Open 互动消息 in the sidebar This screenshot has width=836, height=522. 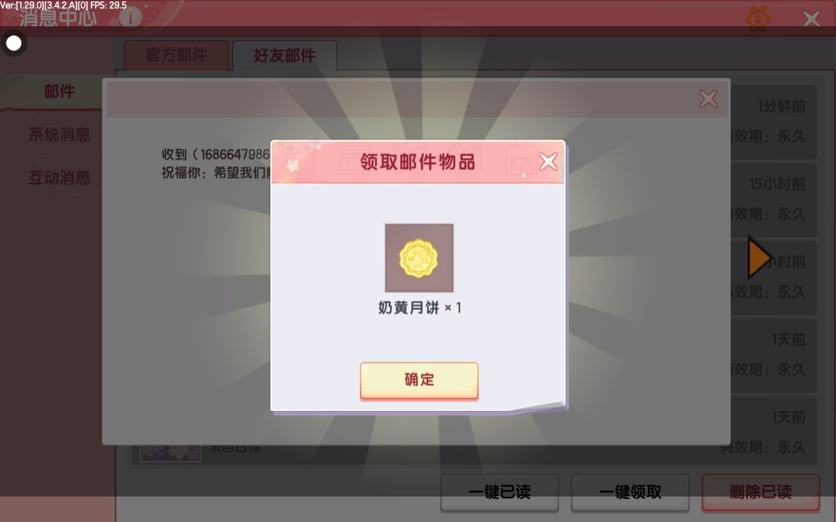[x=59, y=177]
